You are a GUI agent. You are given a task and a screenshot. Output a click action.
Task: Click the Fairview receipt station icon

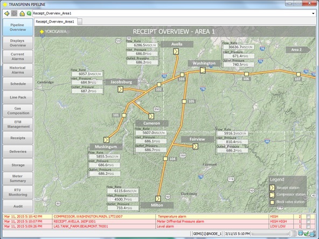pos(195,146)
